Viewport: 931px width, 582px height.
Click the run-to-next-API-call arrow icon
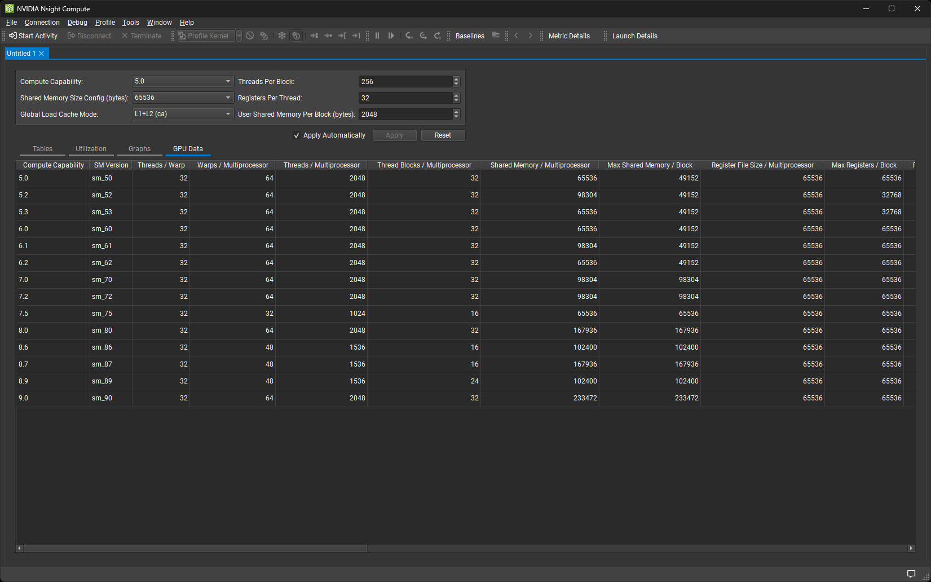328,36
